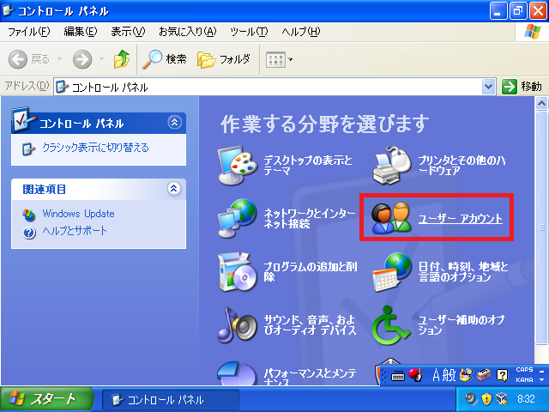Click the ユーザー補助のオプション text link

[462, 324]
